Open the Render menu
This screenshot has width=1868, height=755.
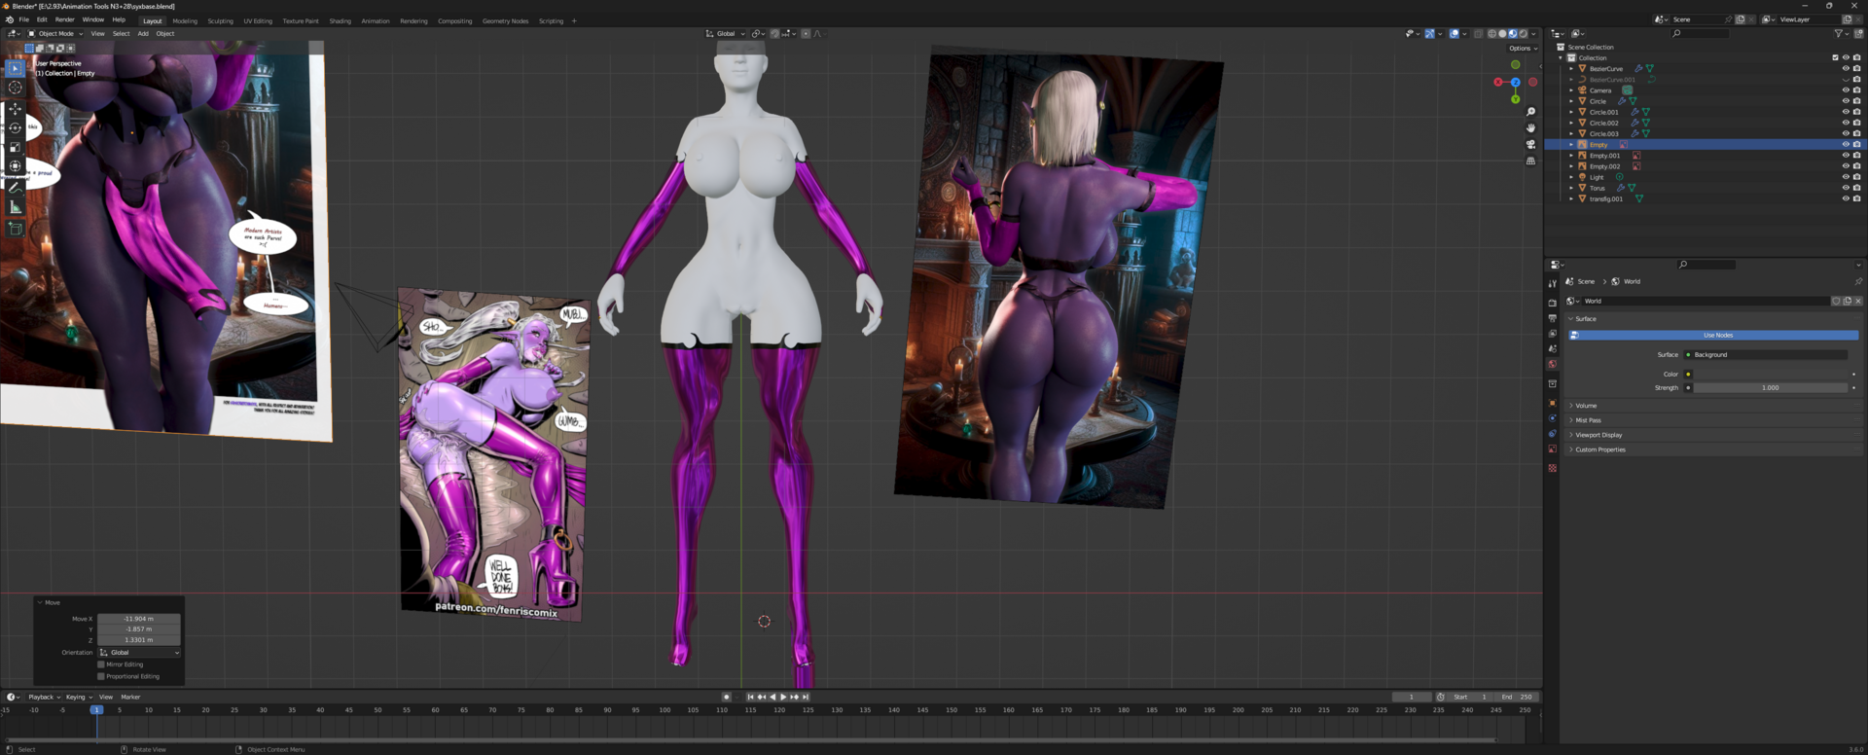(x=64, y=19)
